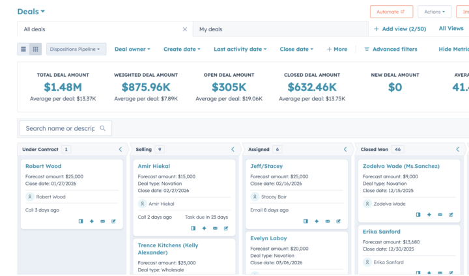This screenshot has width=469, height=276.
Task: Click the note edit icon on Zodelva Wade card
Action: (x=451, y=215)
